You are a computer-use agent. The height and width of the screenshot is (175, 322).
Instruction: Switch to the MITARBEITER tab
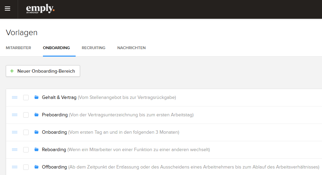[18, 48]
